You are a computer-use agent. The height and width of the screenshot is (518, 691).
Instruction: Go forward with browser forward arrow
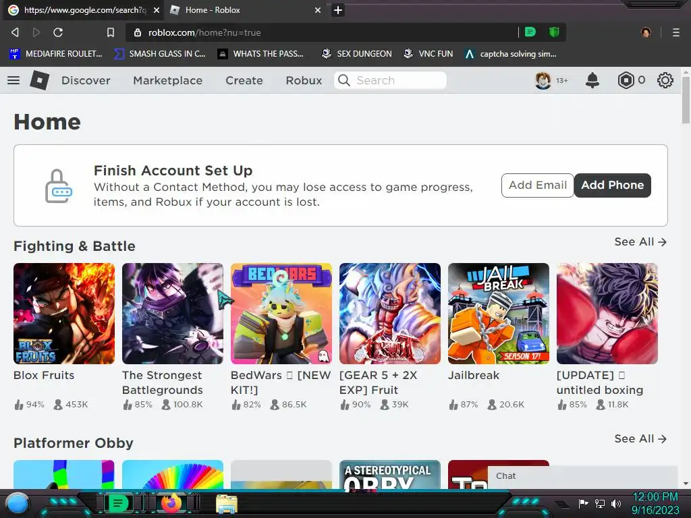[x=36, y=32]
